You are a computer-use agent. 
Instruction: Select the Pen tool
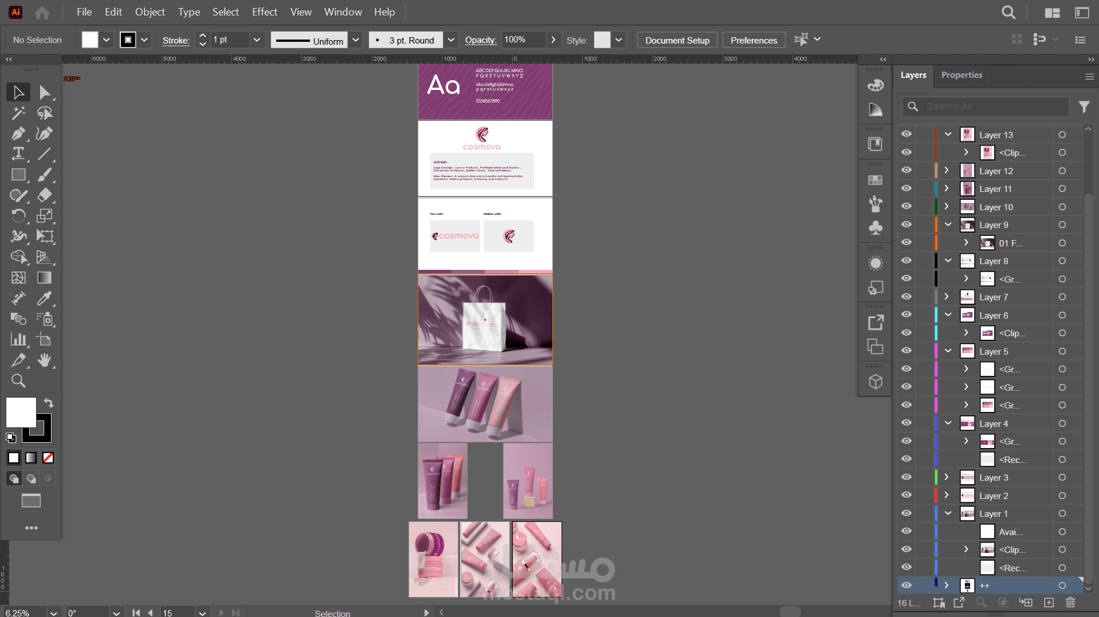pyautogui.click(x=18, y=133)
